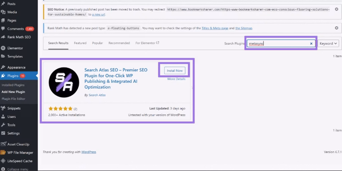Click the LiteSpeed Cache icon
The image size is (342, 171).
[3, 161]
